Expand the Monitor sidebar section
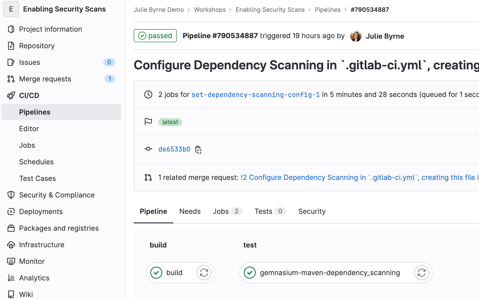Screen dimensions: 479x299 tap(32, 261)
